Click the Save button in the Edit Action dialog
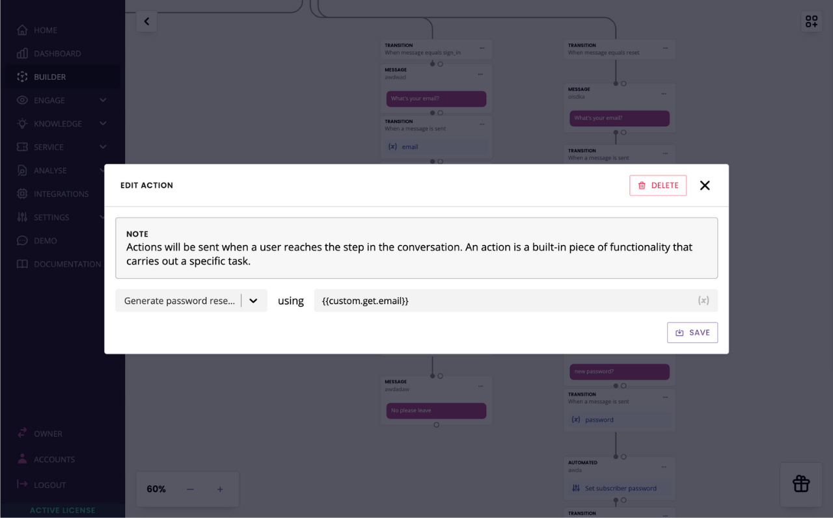This screenshot has width=833, height=518. 692,332
